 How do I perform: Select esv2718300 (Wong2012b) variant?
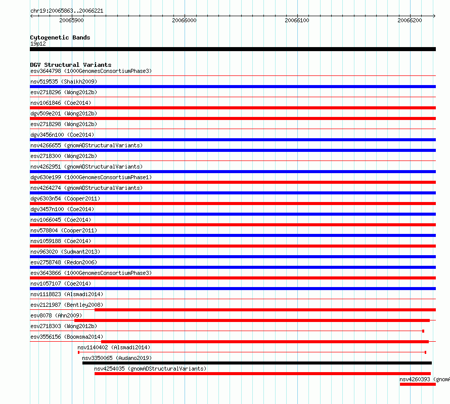(x=64, y=156)
